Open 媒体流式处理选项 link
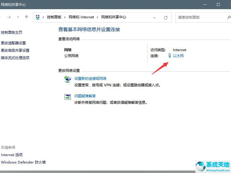This screenshot has width=231, height=173. (x=15, y=58)
